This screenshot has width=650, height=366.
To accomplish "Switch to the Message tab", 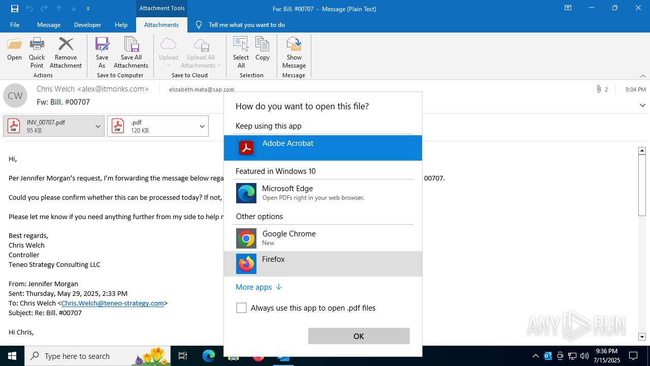I will pyautogui.click(x=49, y=24).
